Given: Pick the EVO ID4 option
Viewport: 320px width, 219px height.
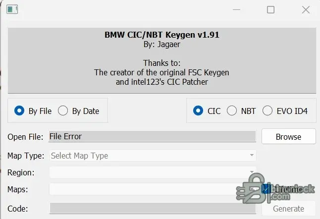Looking at the screenshot, I should click(x=267, y=111).
